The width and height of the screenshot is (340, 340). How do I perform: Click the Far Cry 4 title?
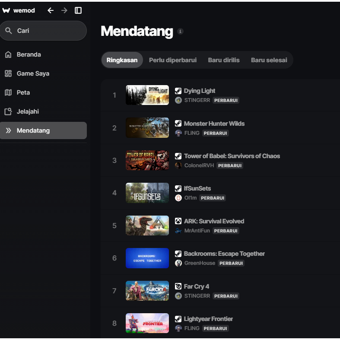click(197, 286)
